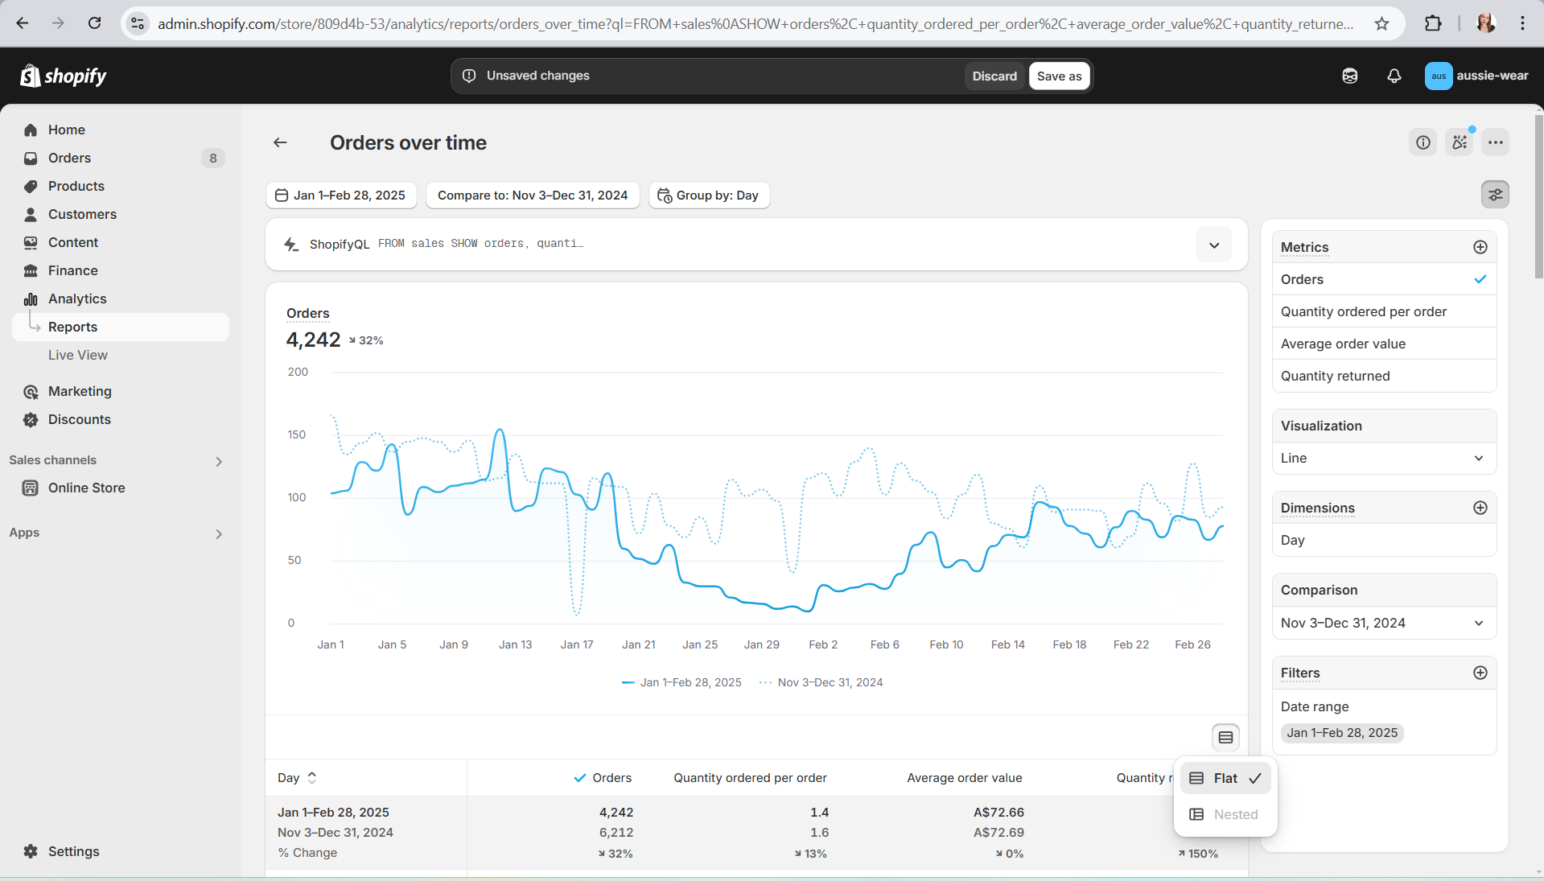The width and height of the screenshot is (1544, 881).
Task: Go back using the arrow beside the title
Action: tap(280, 142)
